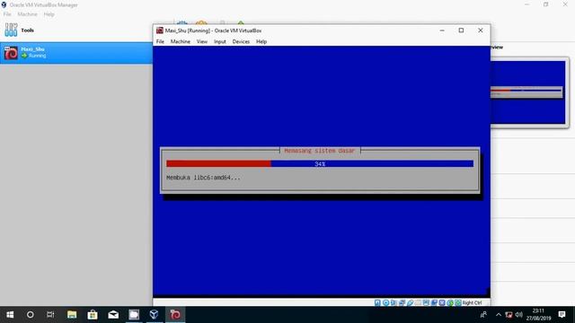Select Maxi_Shu Running entry in VM list
This screenshot has width=575, height=323.
pyautogui.click(x=76, y=53)
